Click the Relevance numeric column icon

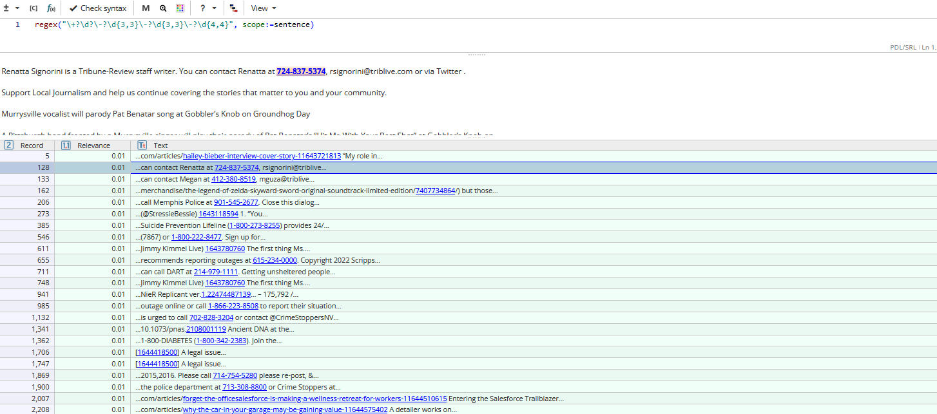pyautogui.click(x=66, y=146)
